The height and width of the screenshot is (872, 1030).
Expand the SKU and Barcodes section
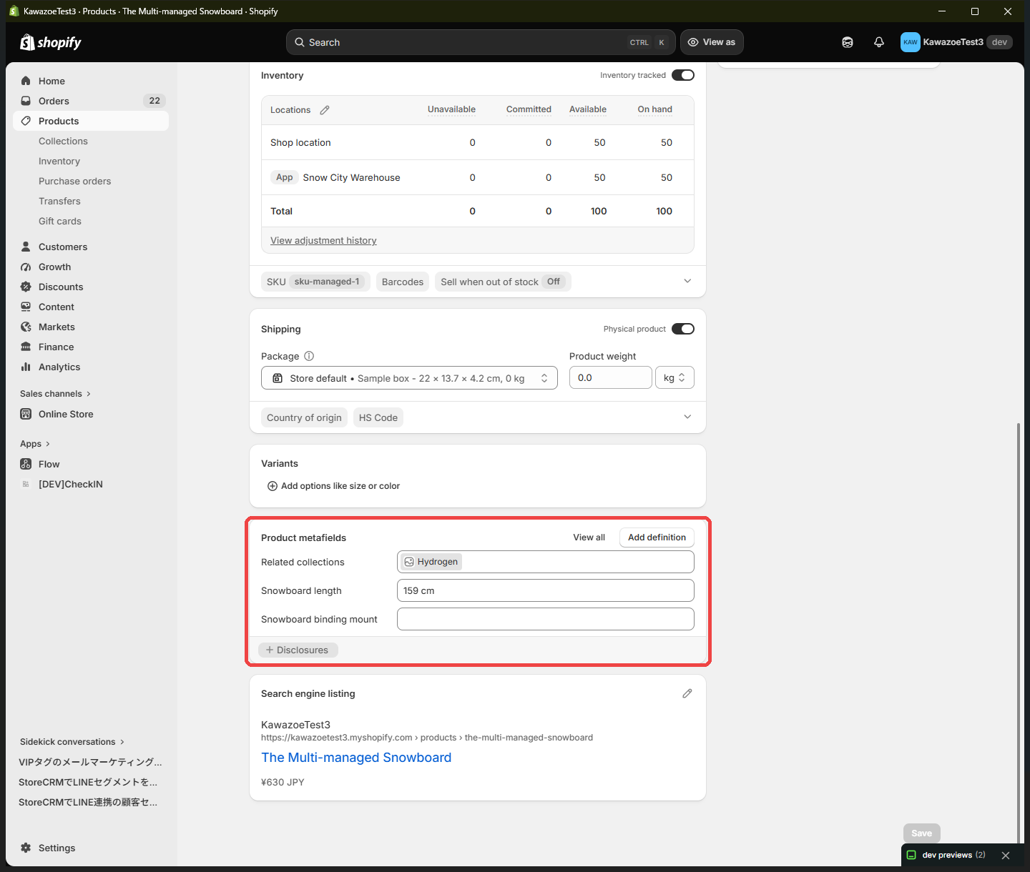[687, 281]
